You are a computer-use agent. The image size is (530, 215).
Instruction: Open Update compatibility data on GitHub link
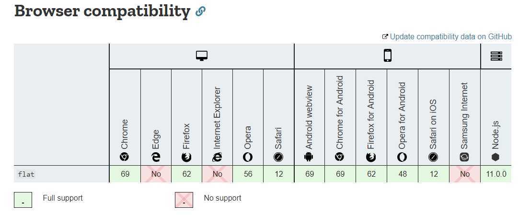point(447,36)
